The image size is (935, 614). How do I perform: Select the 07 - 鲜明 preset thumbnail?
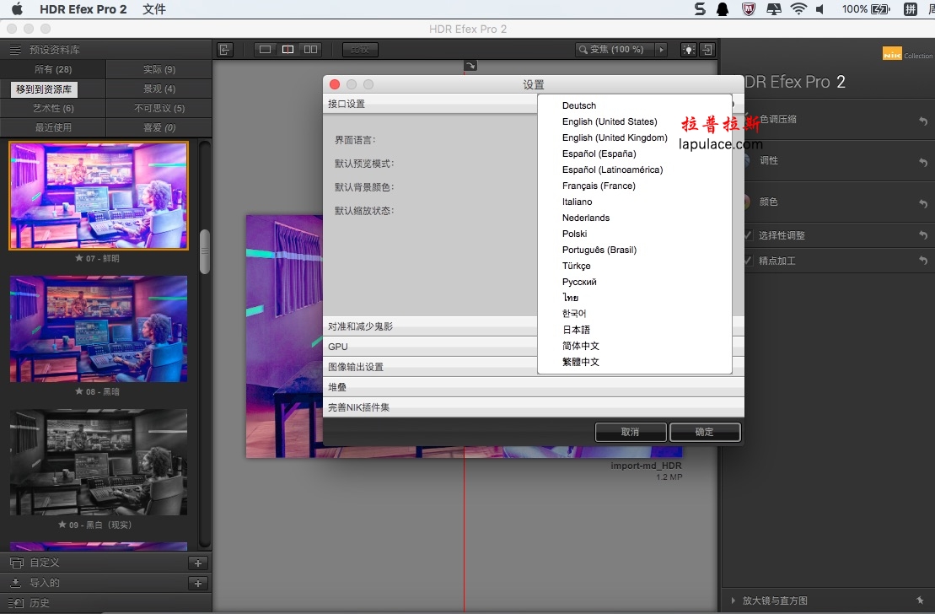99,195
